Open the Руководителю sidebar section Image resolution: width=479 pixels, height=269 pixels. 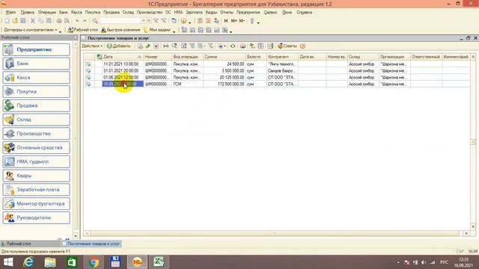[x=37, y=217]
